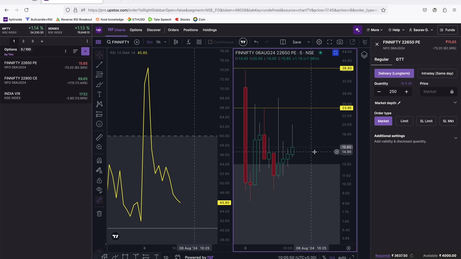461x259 pixels.
Task: Open the Funds page
Action: point(447,30)
